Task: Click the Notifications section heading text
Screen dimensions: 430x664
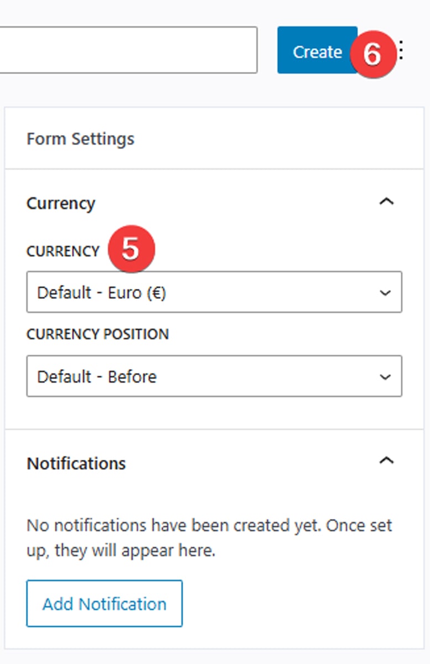Action: coord(76,463)
